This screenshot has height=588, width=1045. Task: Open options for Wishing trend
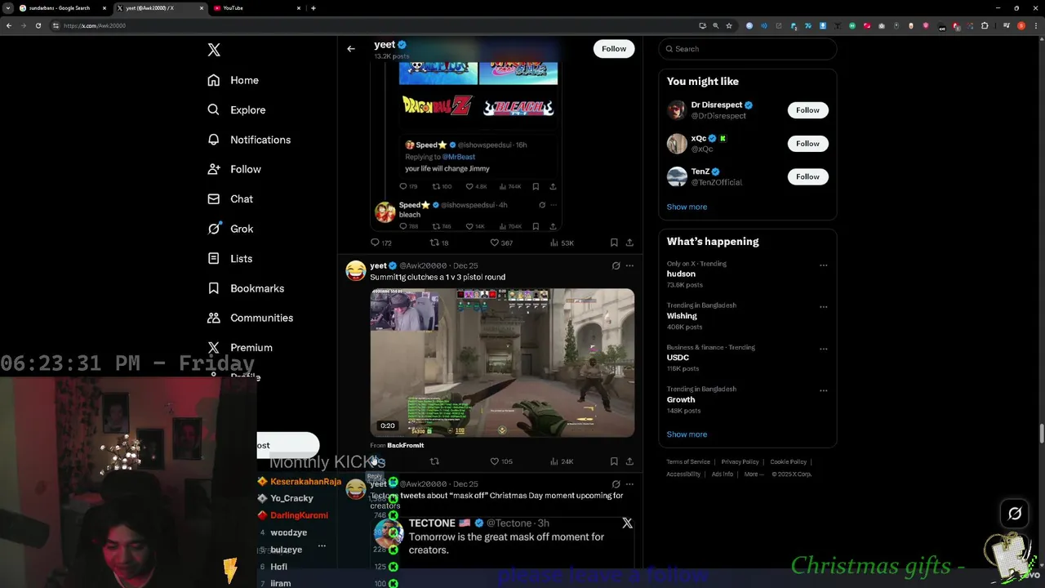click(x=823, y=307)
